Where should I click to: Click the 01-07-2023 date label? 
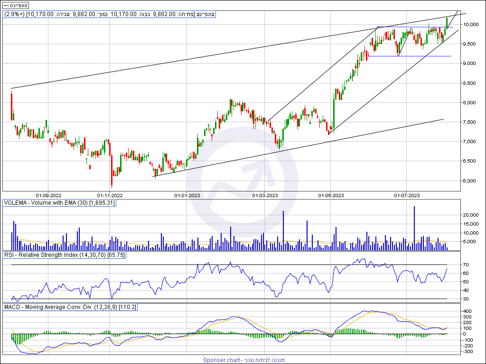click(407, 195)
